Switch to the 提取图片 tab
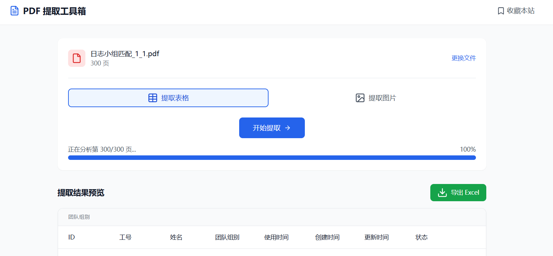 376,98
